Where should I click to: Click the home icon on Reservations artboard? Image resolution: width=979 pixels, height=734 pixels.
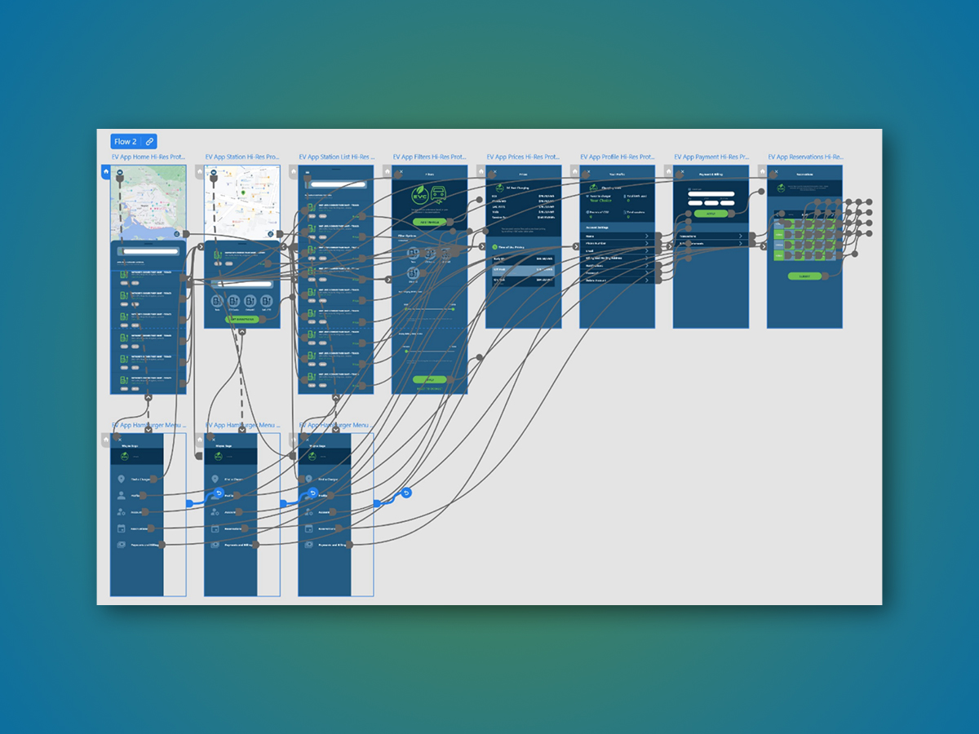[x=762, y=172]
